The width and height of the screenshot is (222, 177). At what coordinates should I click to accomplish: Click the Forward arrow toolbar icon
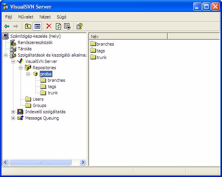coord(16,26)
